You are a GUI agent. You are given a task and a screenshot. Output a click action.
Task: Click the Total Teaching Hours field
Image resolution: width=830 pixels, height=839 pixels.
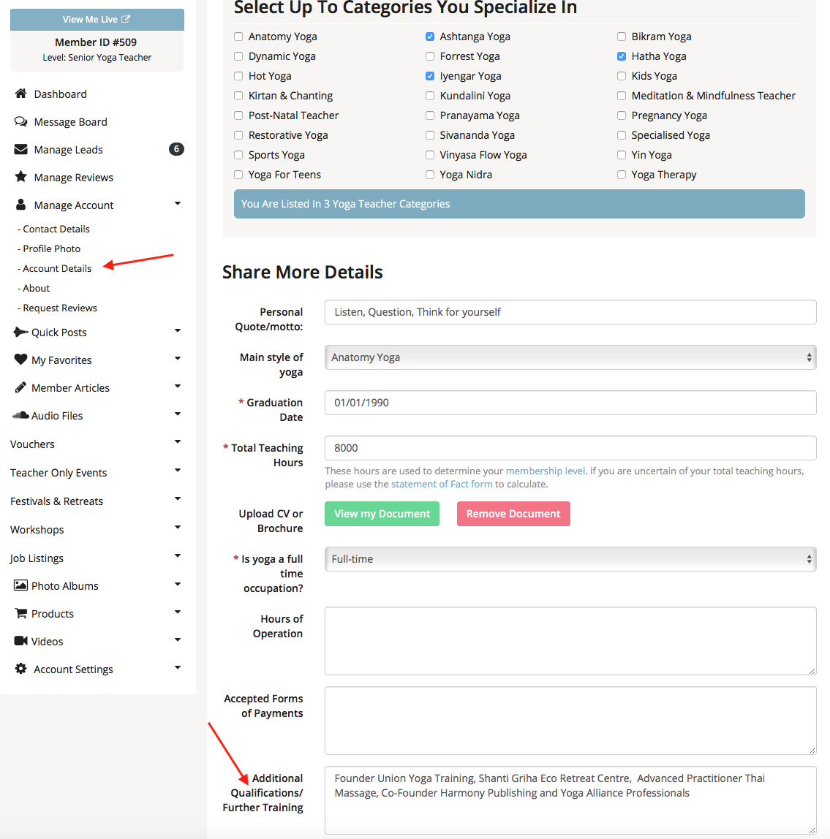[570, 448]
